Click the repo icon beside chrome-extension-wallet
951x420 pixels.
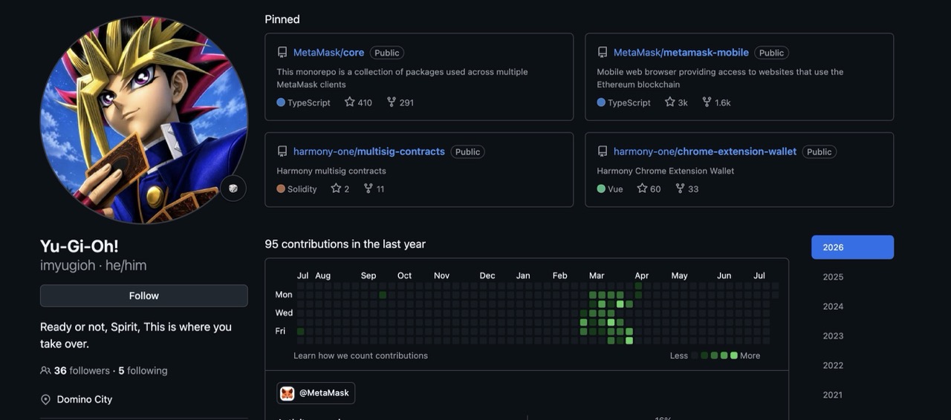[x=603, y=151]
